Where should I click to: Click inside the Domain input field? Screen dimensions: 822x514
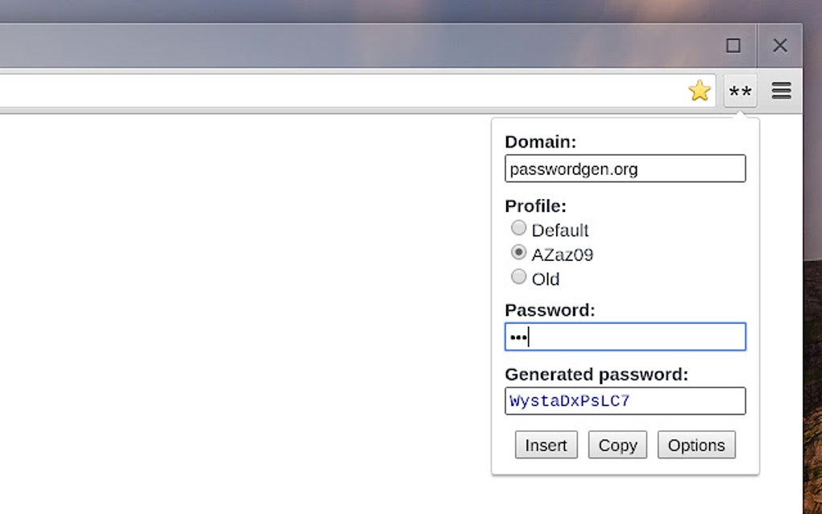[625, 168]
